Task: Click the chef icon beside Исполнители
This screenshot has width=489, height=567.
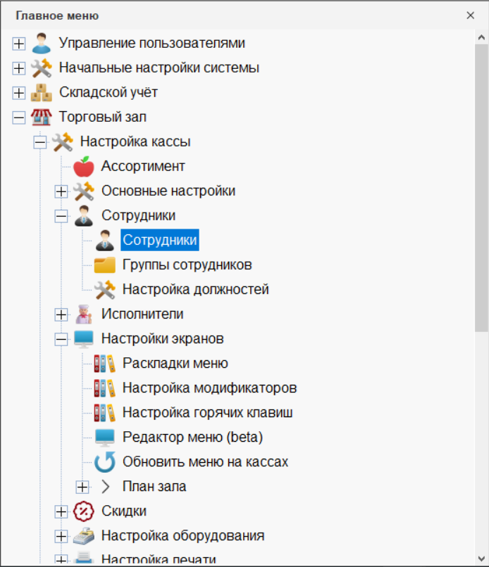Action: click(83, 314)
